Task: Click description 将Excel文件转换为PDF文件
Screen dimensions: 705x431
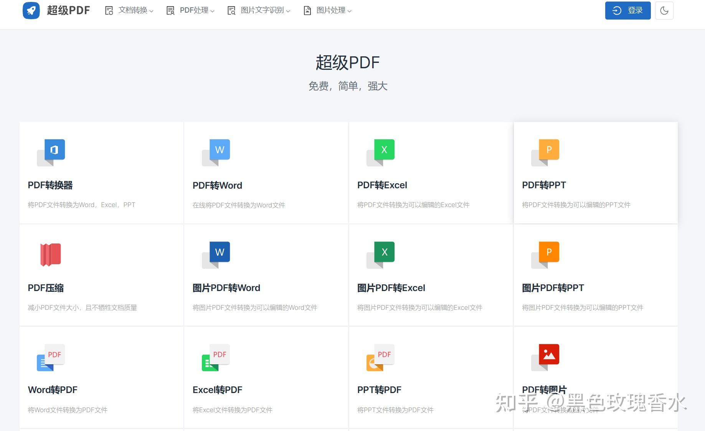Action: coord(233,410)
